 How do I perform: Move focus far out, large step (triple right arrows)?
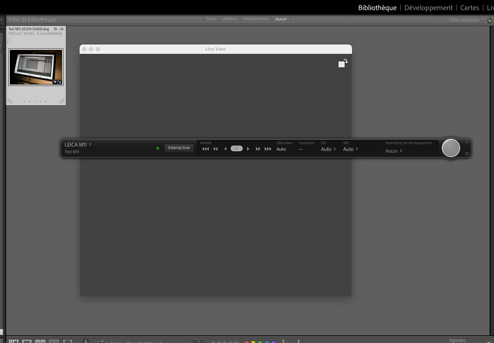point(268,149)
